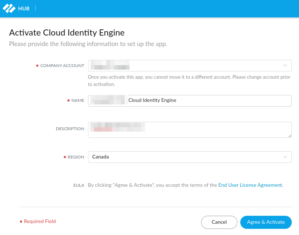Viewport: 299px width, 235px height.
Task: Click the Activate Cloud Identity Engine heading
Action: point(67,33)
